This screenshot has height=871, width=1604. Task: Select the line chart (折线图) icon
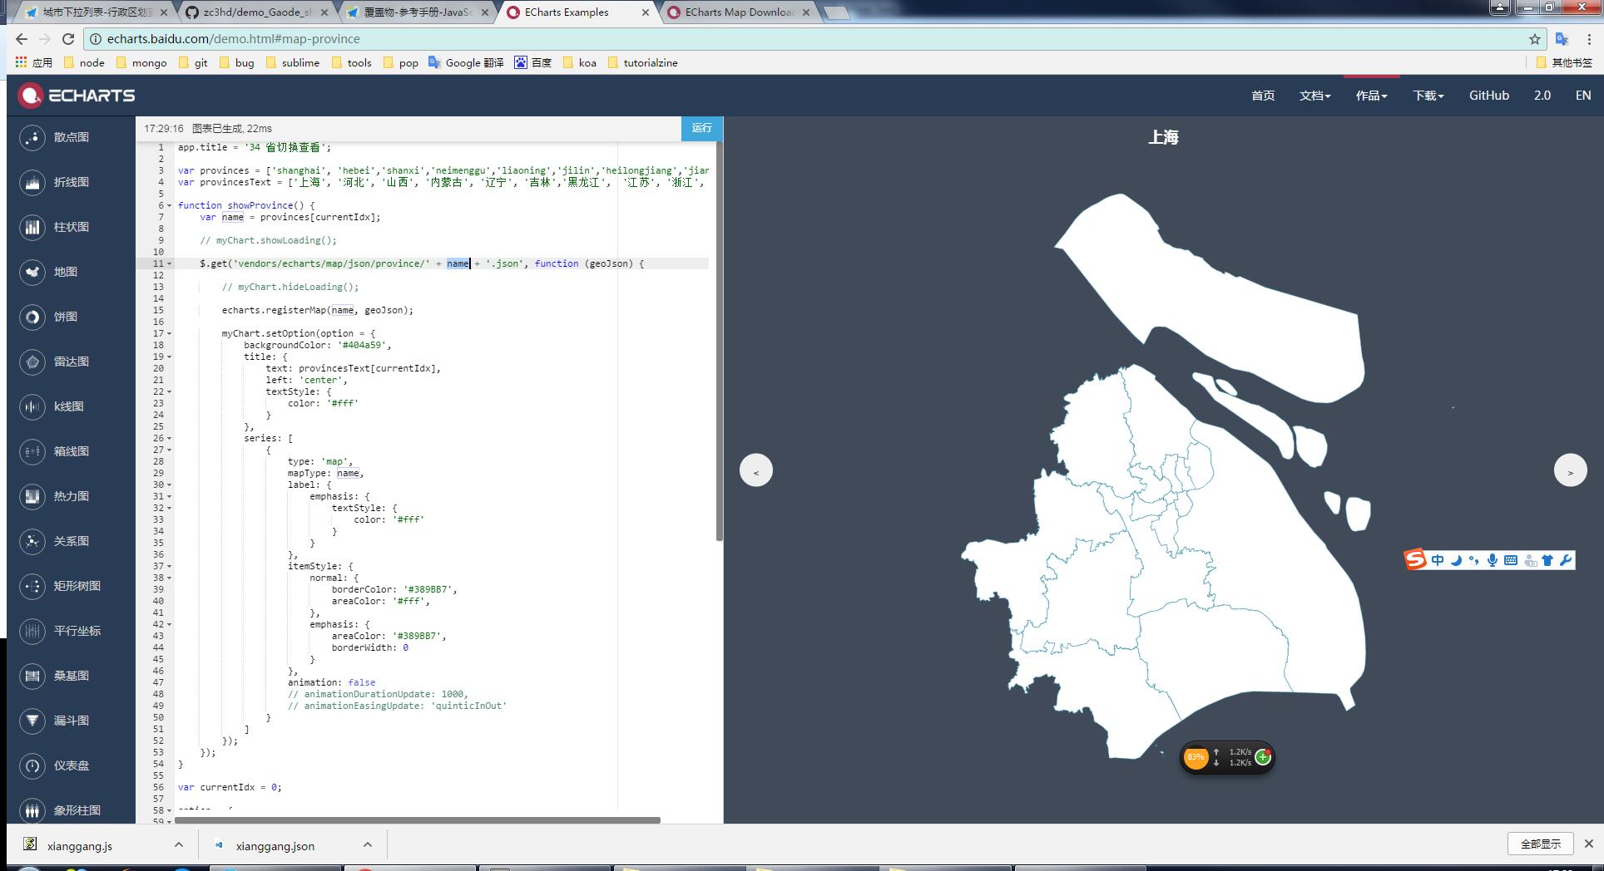click(32, 183)
